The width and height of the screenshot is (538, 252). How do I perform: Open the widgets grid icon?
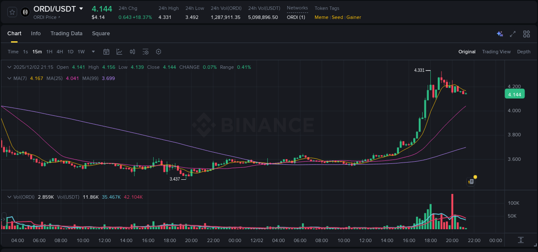pyautogui.click(x=526, y=34)
